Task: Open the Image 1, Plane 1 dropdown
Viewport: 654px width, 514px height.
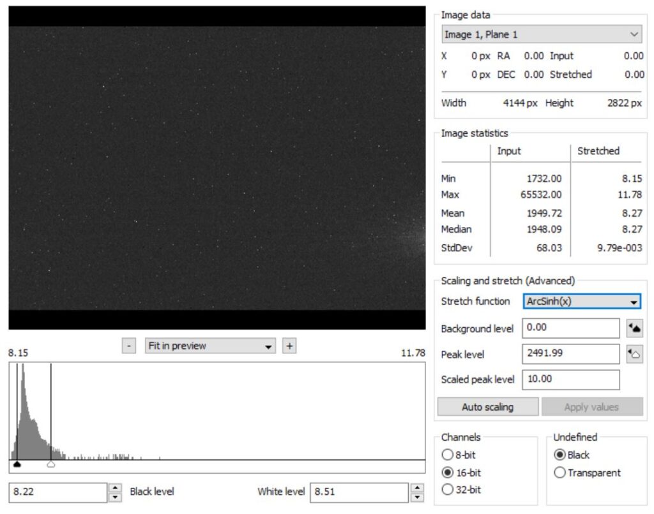Action: [542, 34]
